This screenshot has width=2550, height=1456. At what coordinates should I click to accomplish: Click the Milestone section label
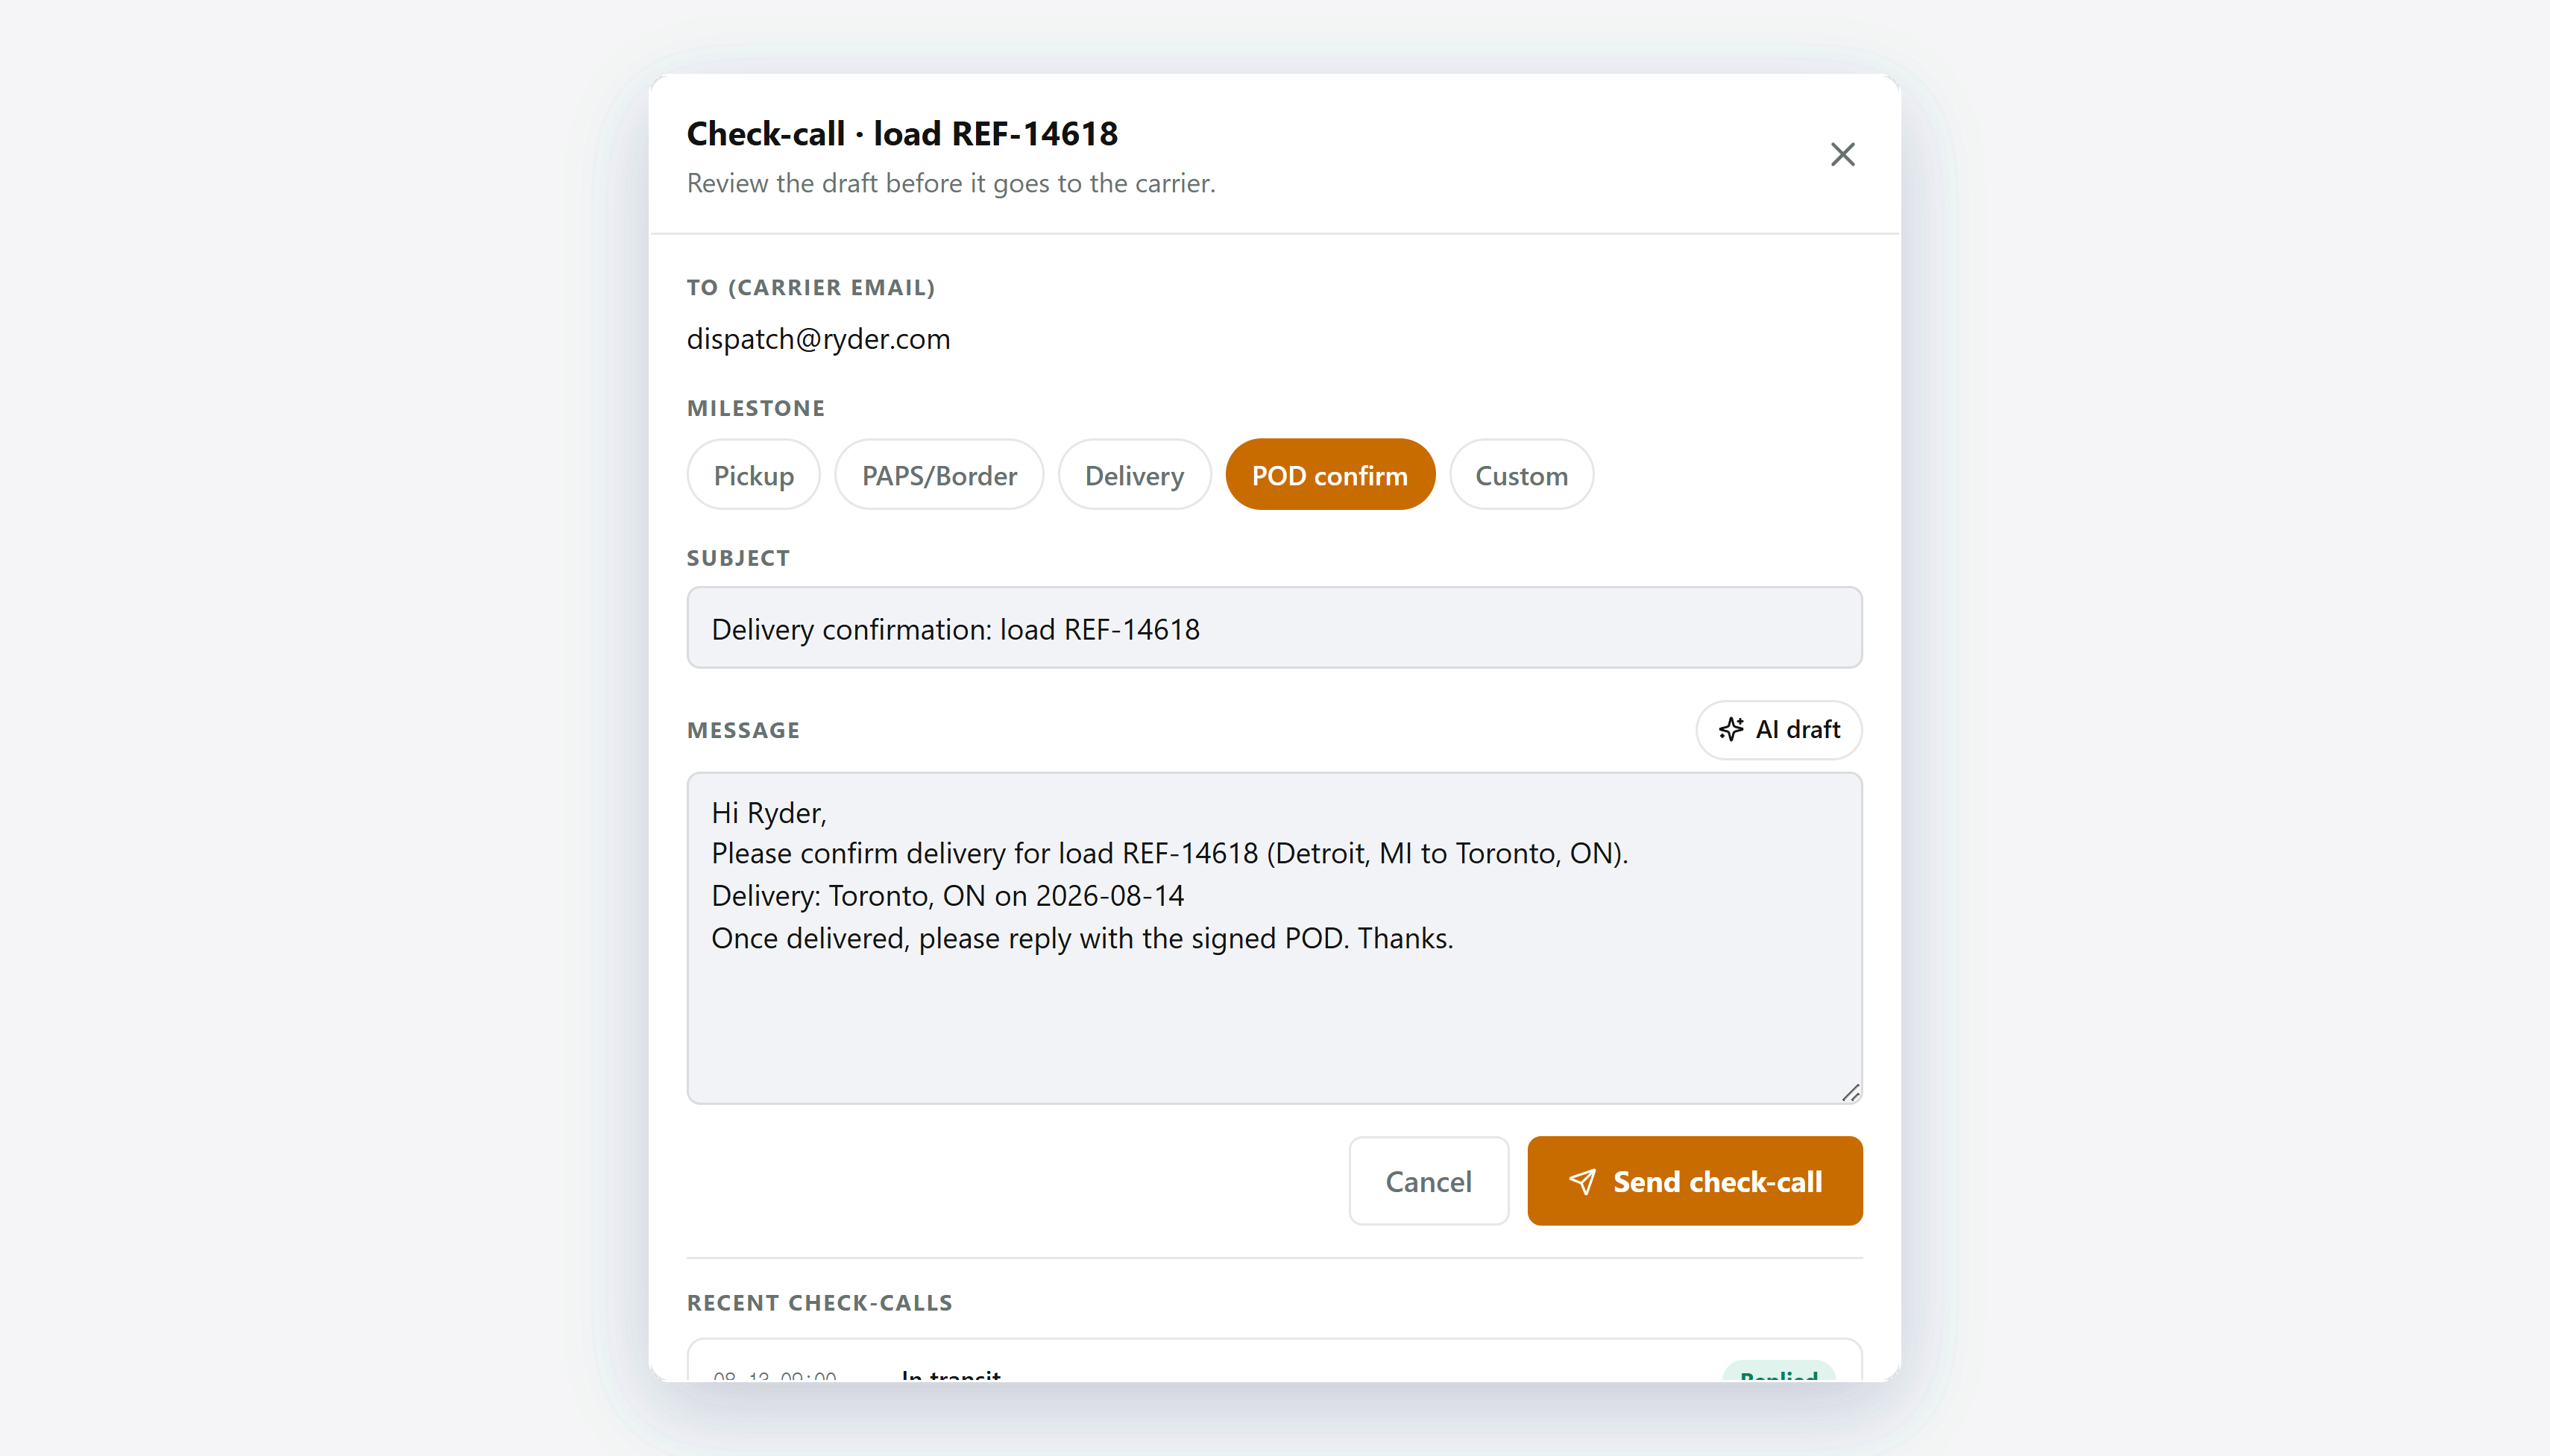755,408
